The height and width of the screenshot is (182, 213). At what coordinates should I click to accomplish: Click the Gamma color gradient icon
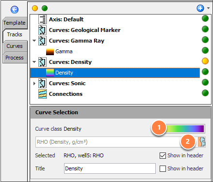click(50, 51)
